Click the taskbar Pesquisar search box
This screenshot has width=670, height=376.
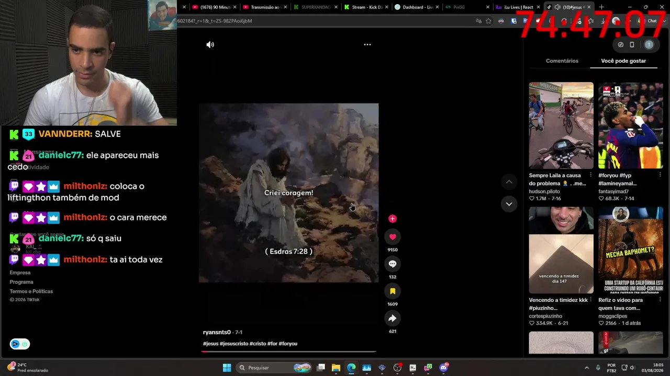274,368
